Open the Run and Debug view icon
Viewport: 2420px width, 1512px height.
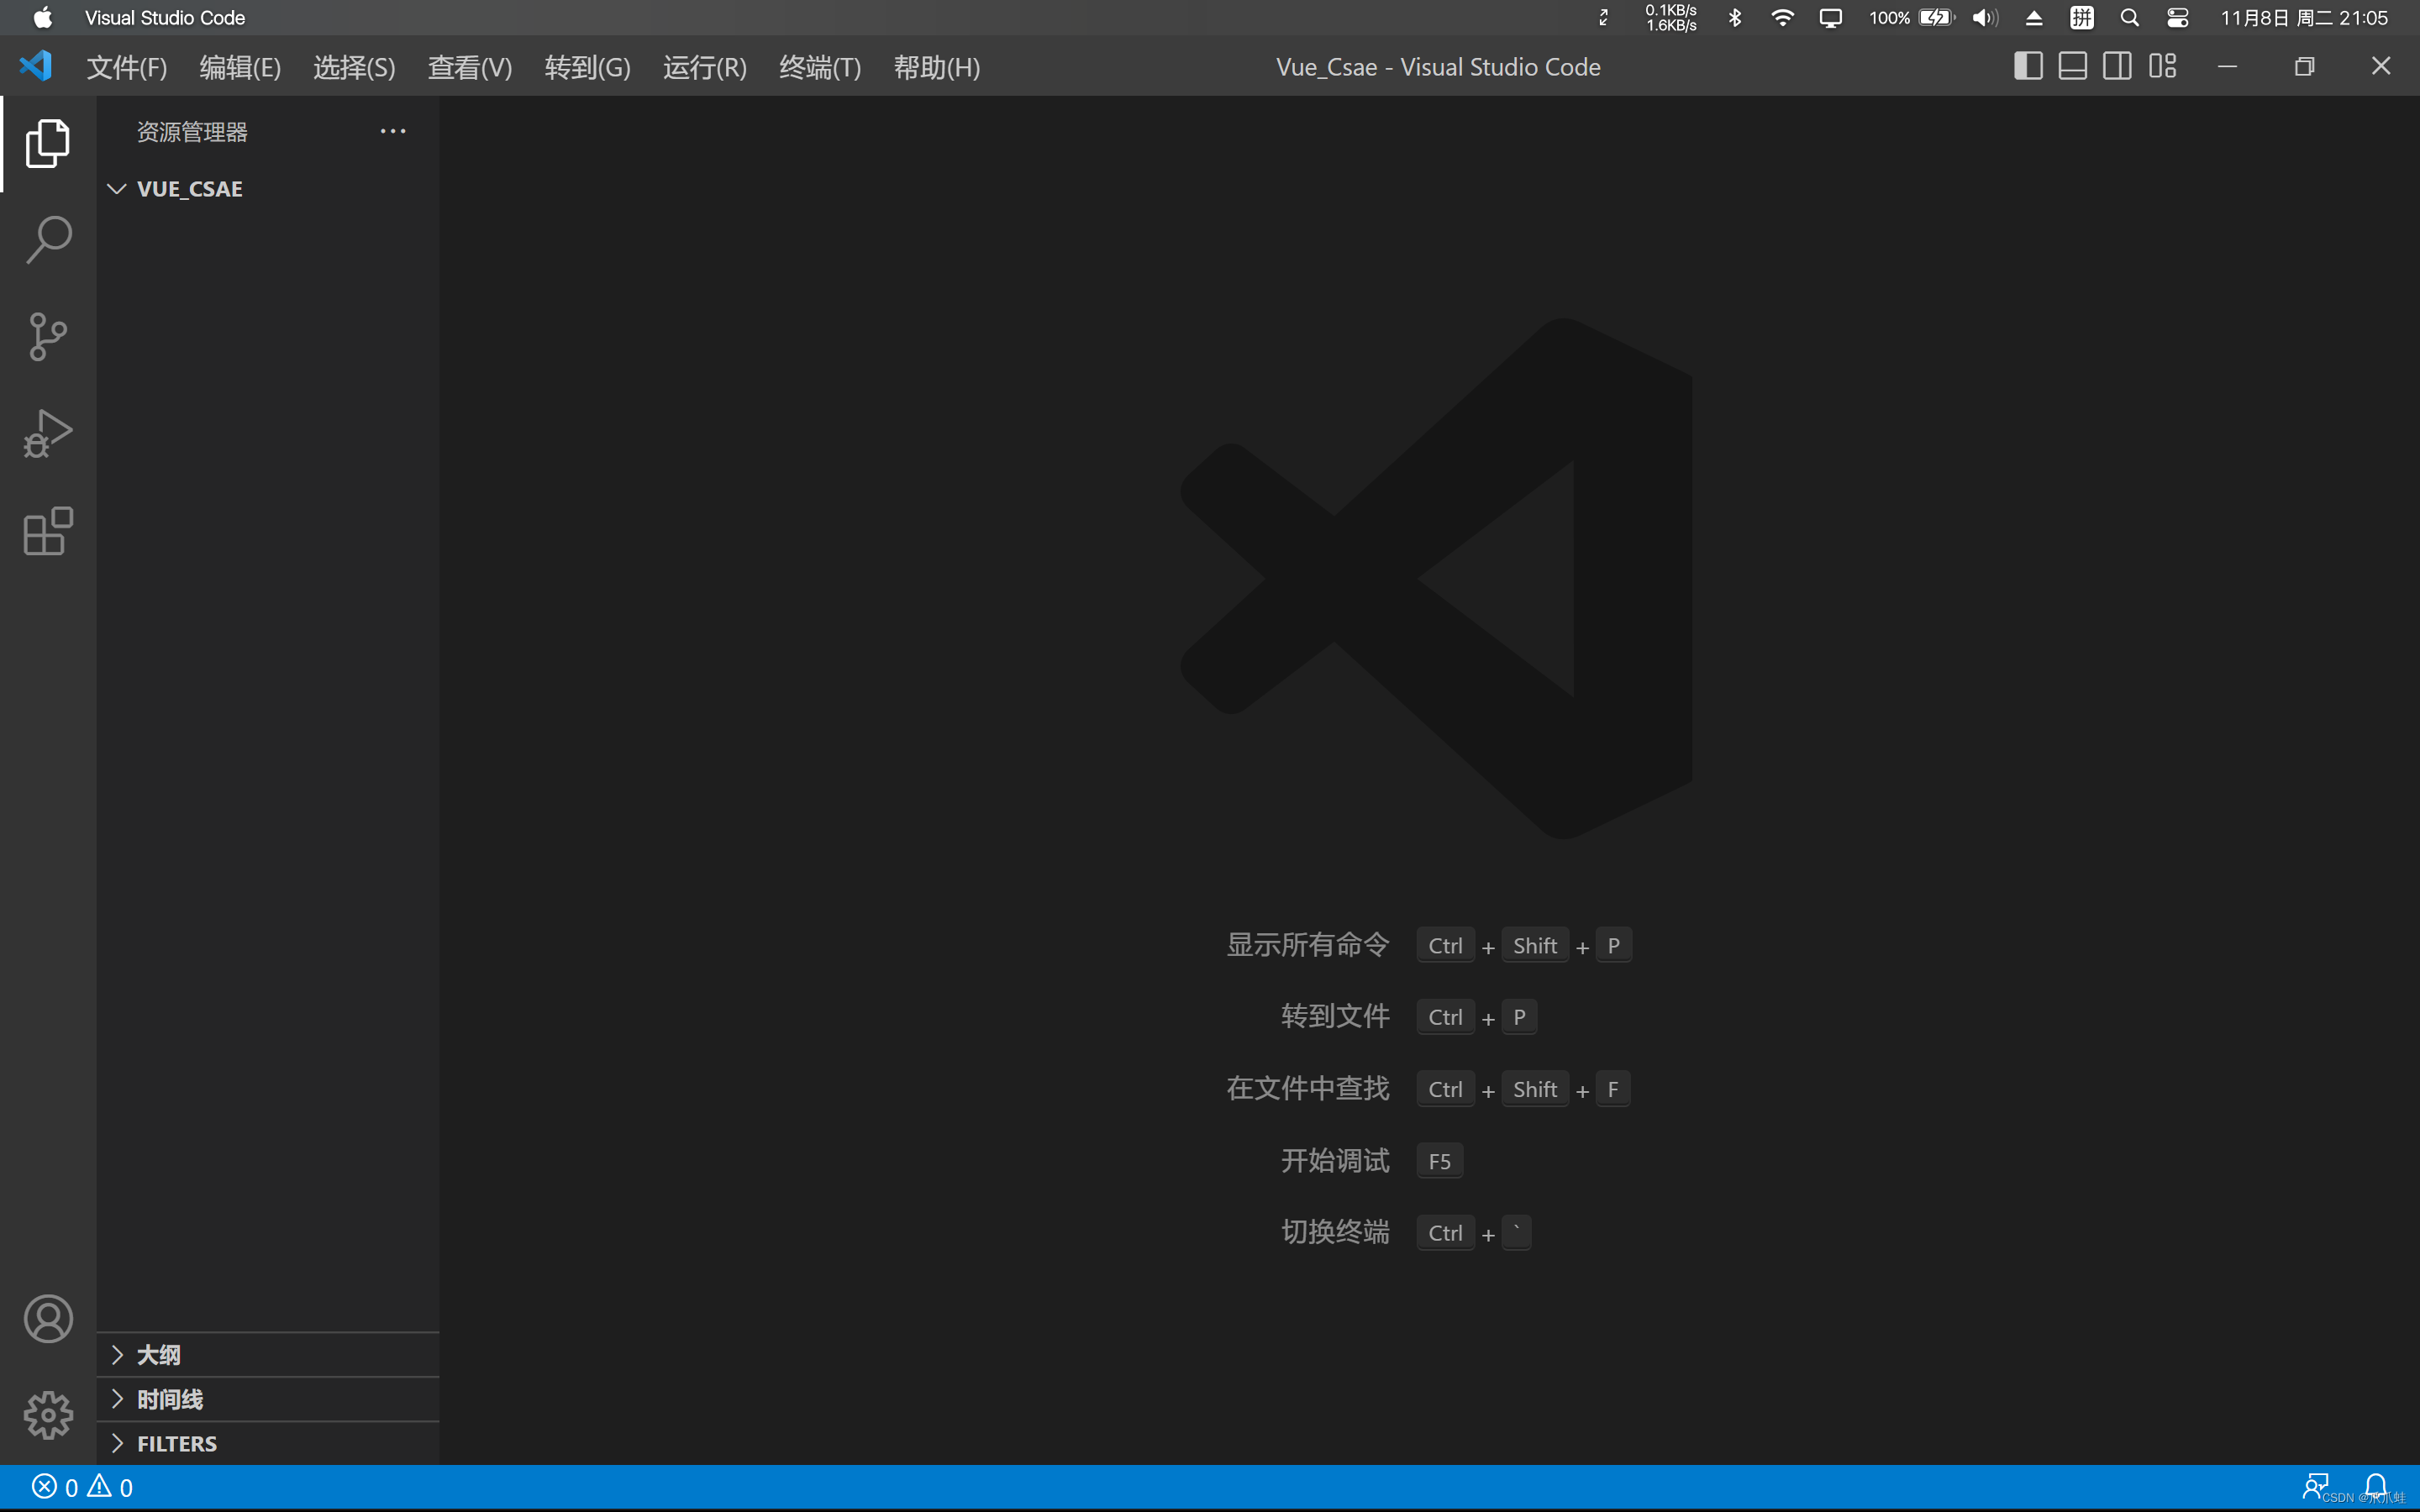(48, 433)
